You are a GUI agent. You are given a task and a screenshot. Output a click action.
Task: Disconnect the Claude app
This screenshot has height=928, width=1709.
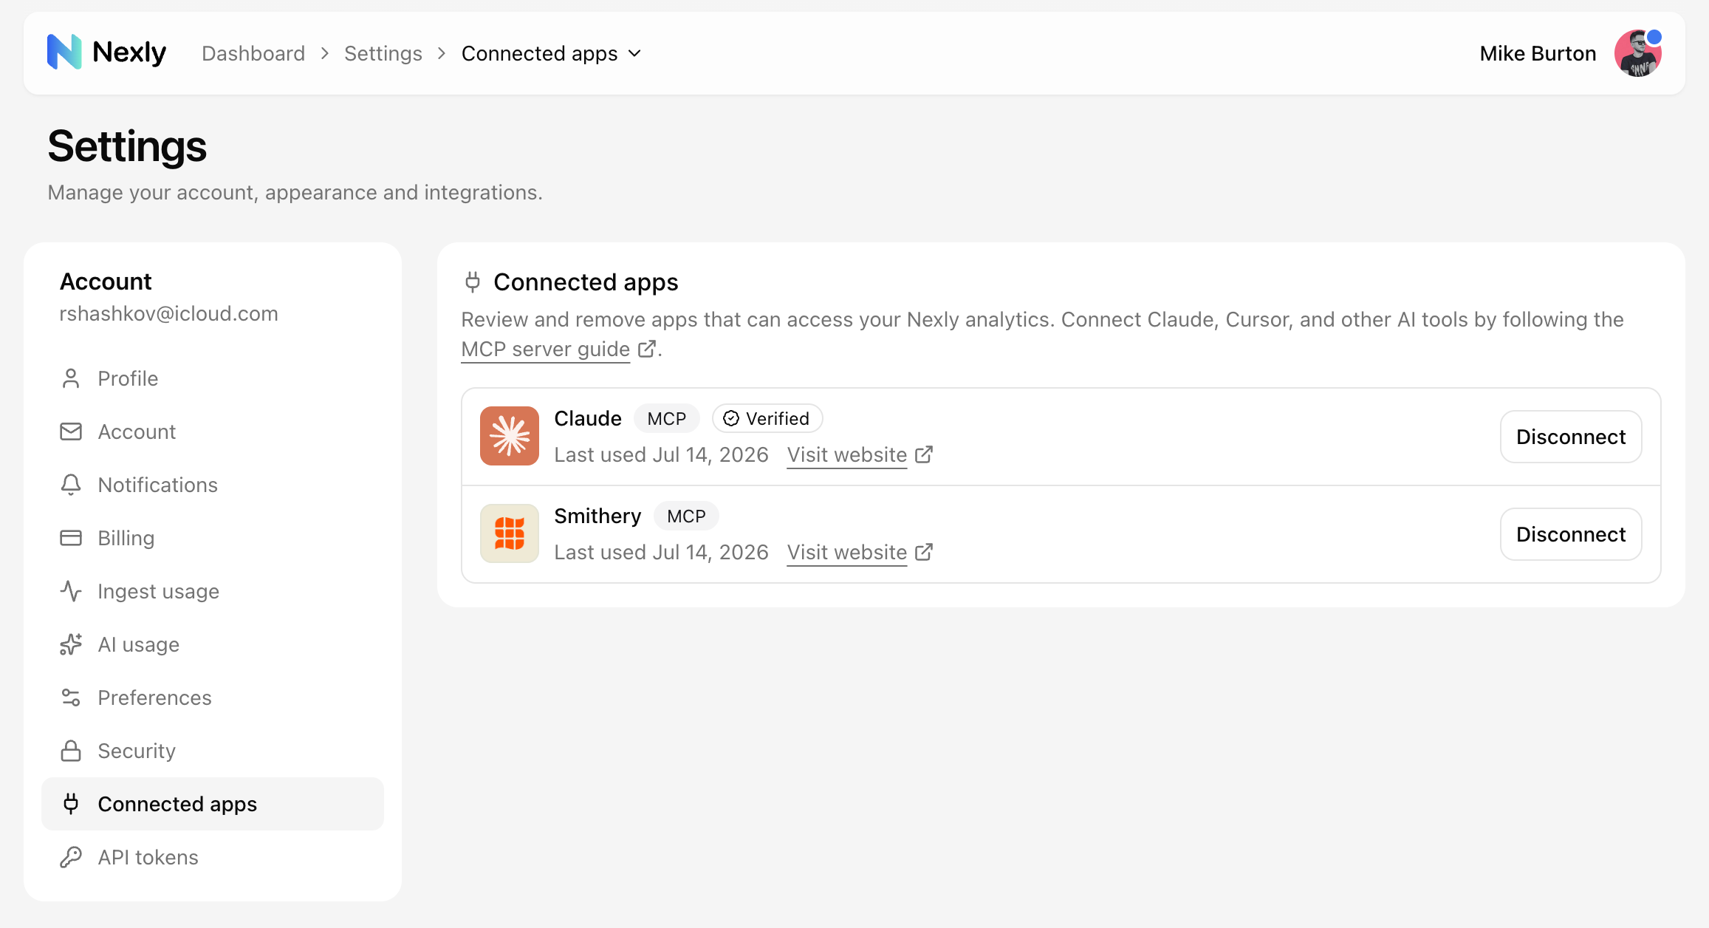(x=1571, y=437)
